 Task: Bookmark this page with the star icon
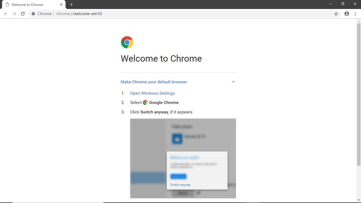(336, 14)
